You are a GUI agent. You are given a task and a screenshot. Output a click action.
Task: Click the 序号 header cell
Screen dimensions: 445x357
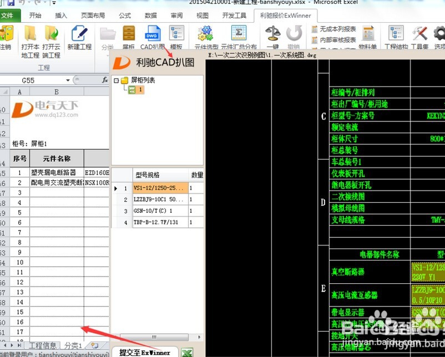[x=19, y=159]
